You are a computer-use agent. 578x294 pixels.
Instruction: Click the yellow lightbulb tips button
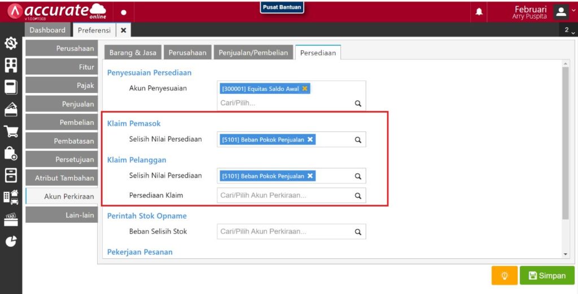pos(504,275)
